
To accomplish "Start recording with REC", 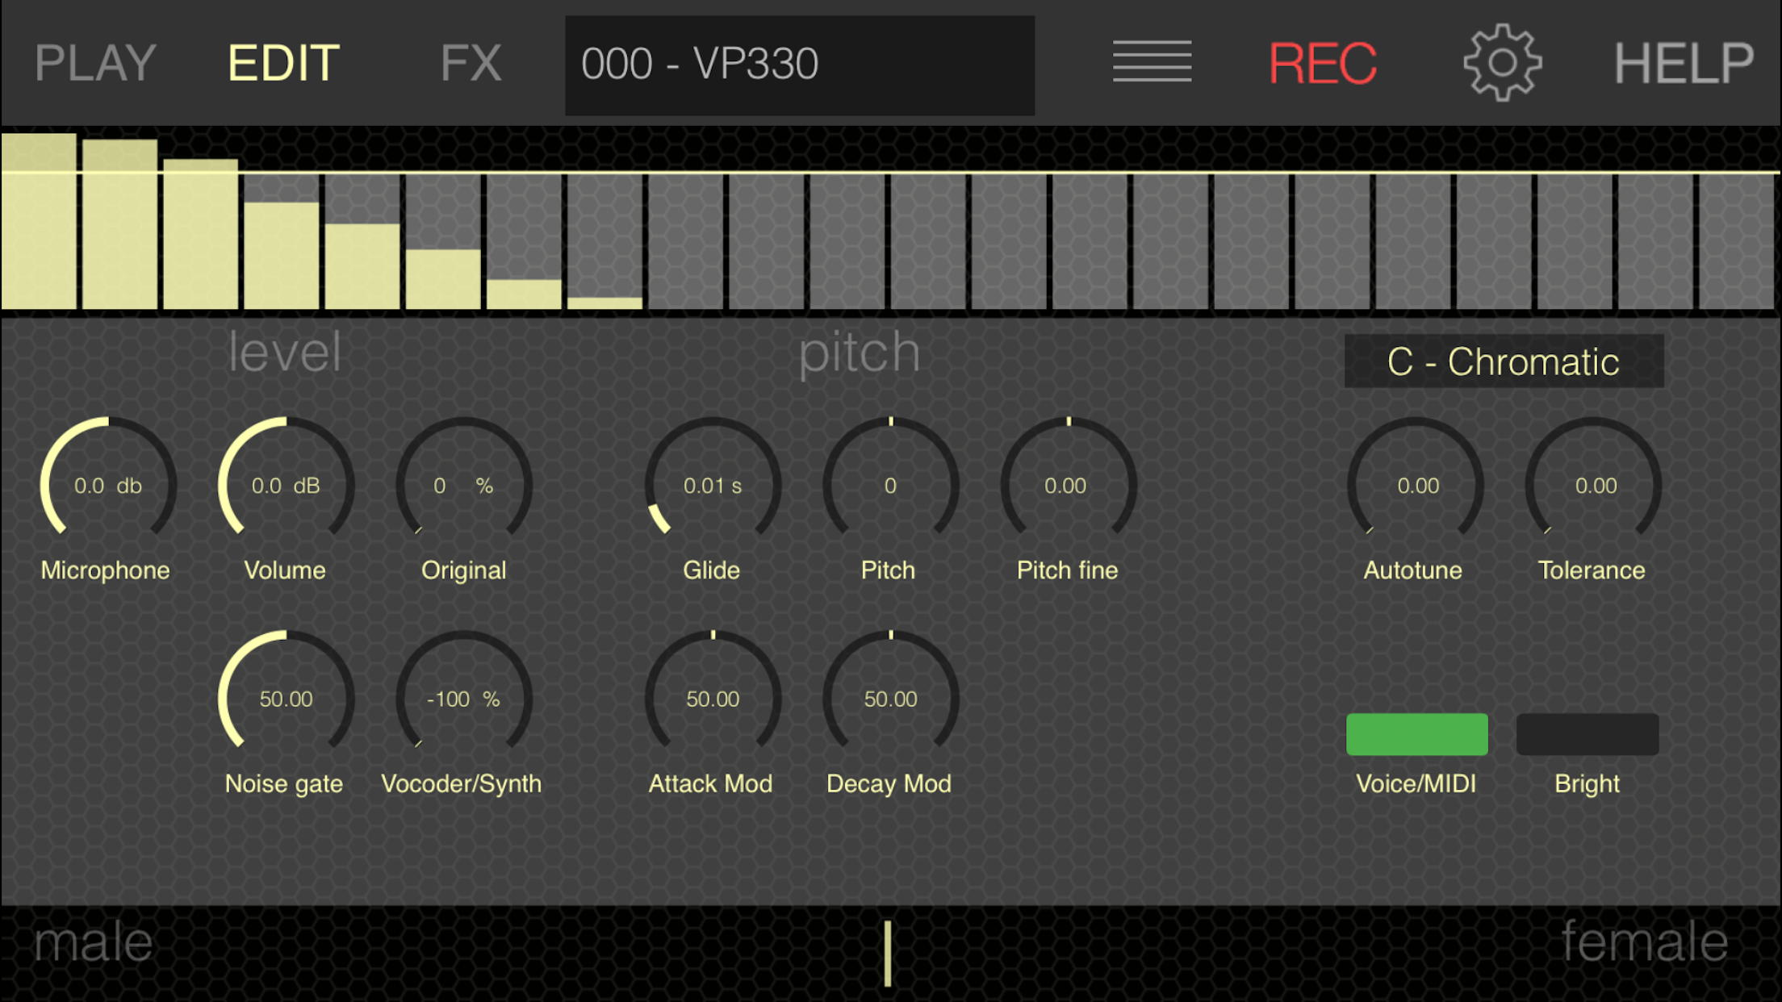I will (1322, 63).
